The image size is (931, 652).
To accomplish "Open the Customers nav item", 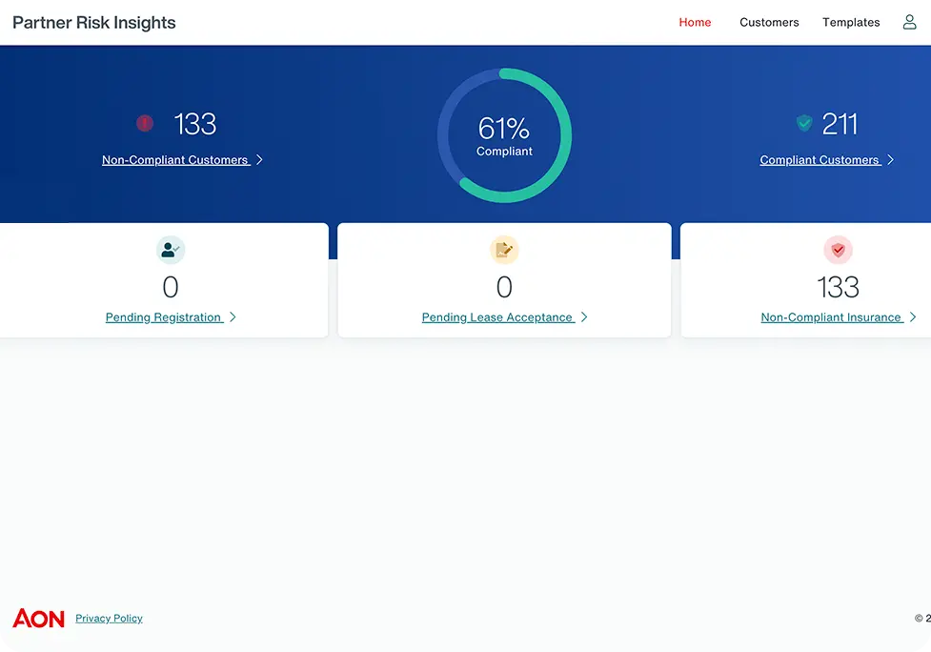I will (x=769, y=22).
